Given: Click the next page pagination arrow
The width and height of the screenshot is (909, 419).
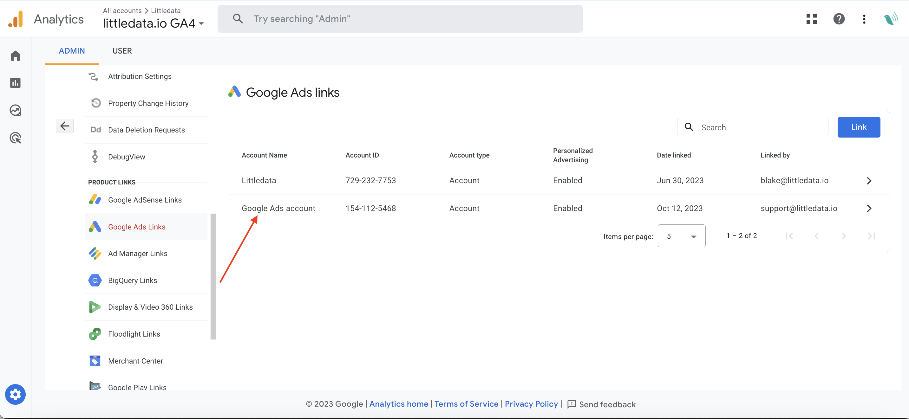Looking at the screenshot, I should 843,236.
